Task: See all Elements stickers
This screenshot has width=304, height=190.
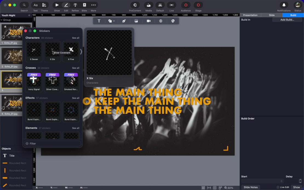Action: click(x=76, y=128)
